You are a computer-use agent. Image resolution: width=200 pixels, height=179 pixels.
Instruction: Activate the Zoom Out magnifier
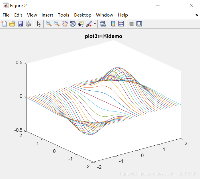[57, 24]
